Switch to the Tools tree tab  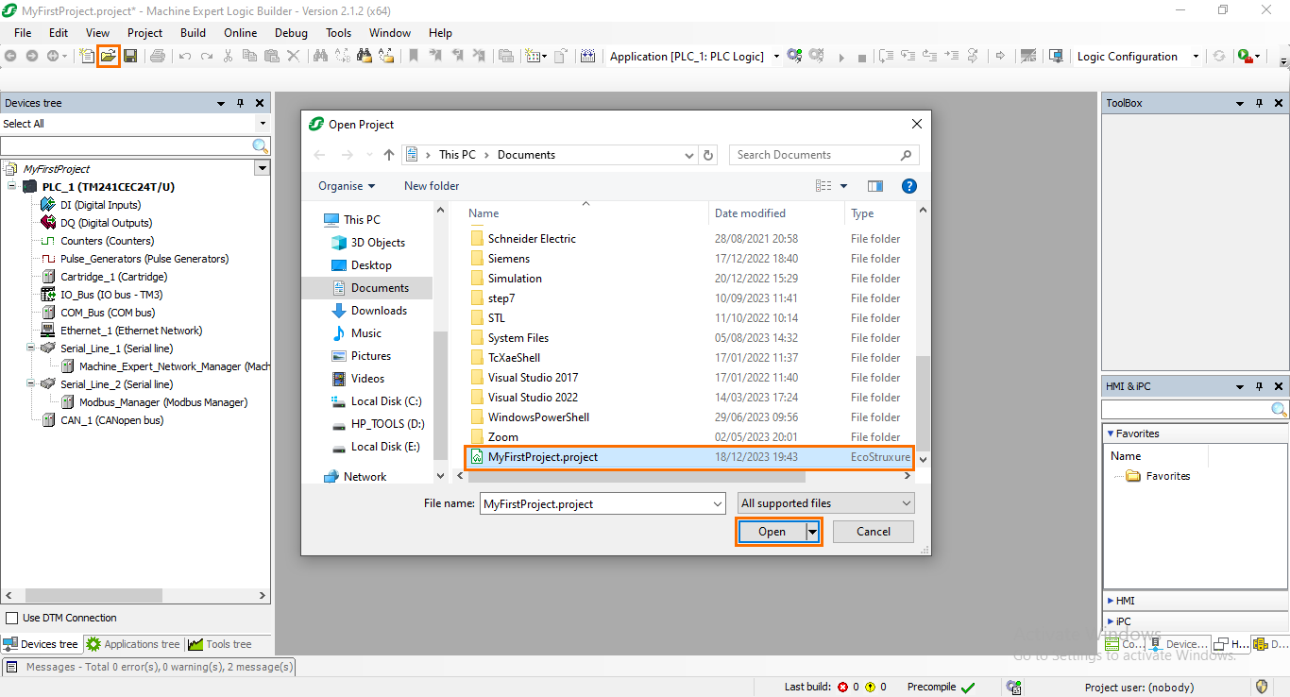pos(220,644)
